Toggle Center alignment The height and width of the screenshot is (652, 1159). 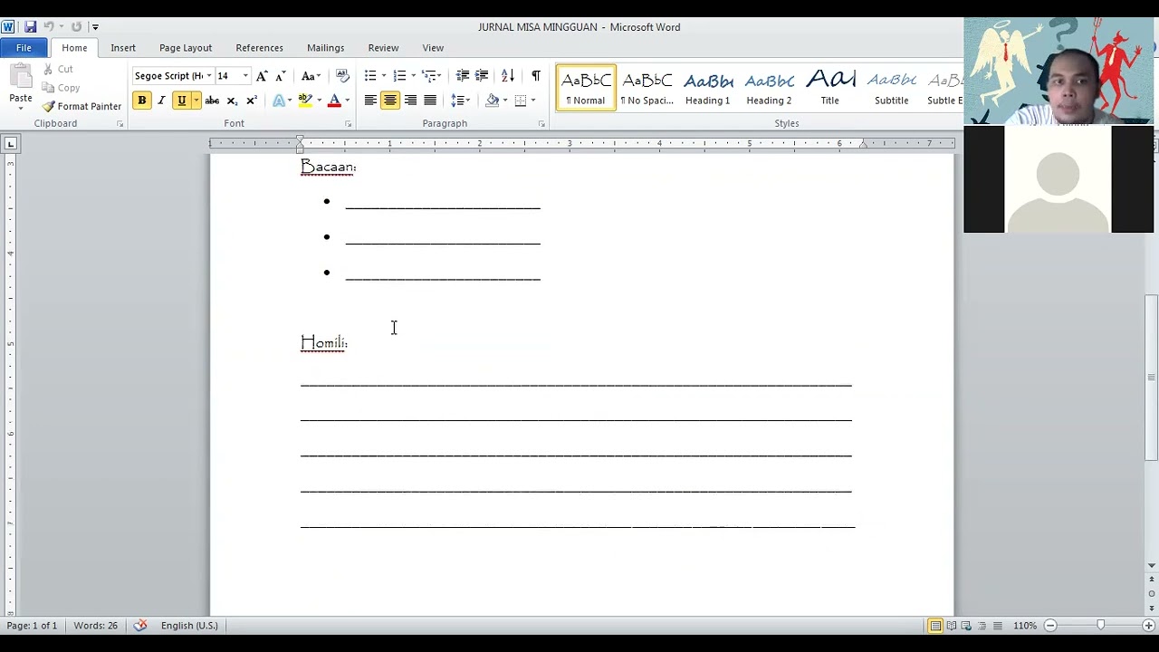(x=390, y=101)
